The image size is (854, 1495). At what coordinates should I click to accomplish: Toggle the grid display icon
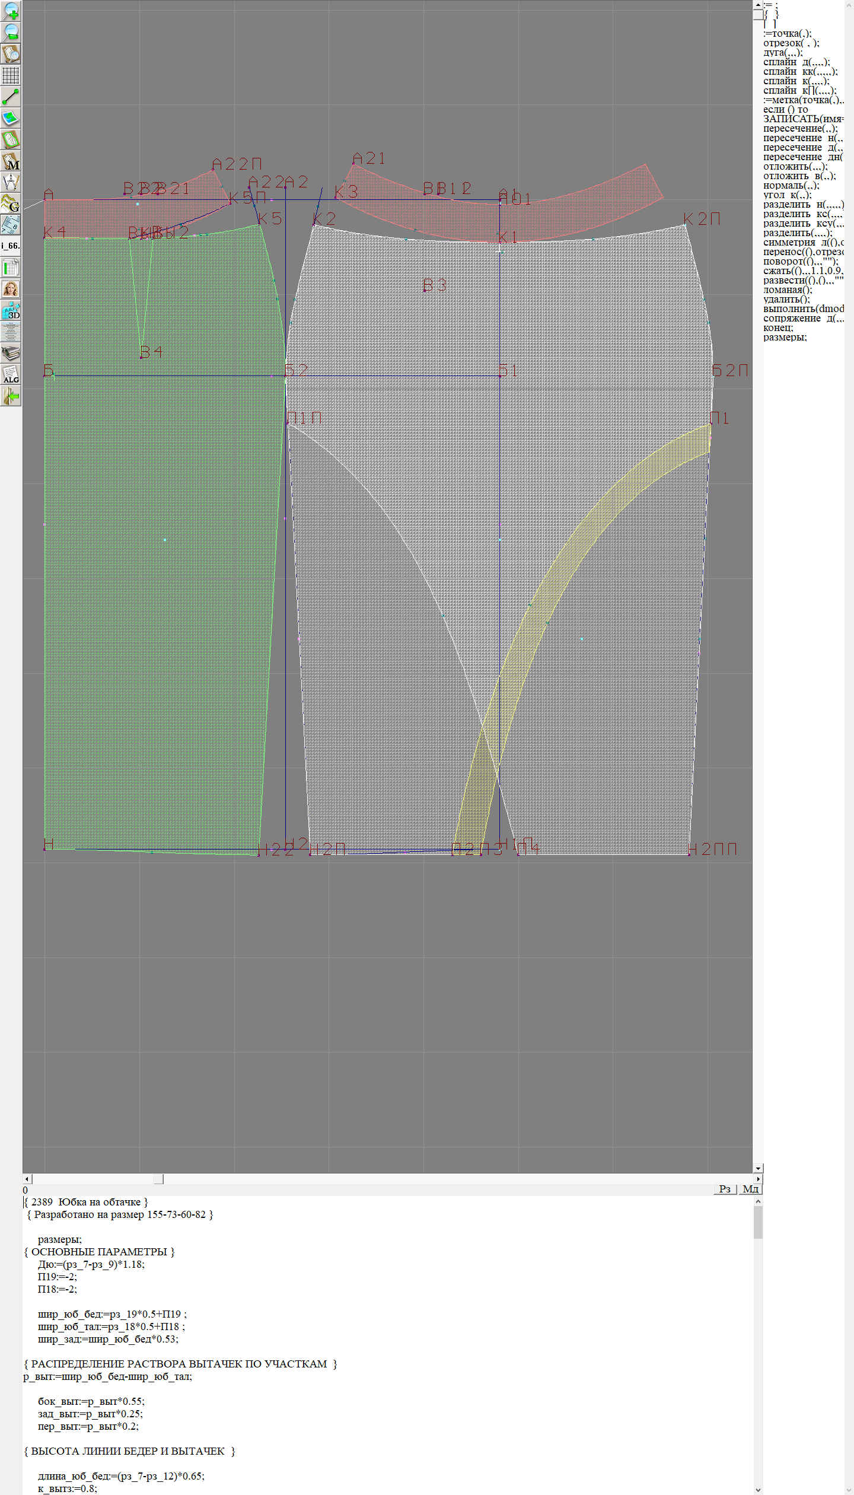[11, 75]
